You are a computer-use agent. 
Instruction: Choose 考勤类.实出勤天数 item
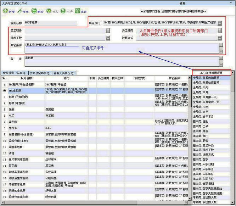[x=211, y=202]
